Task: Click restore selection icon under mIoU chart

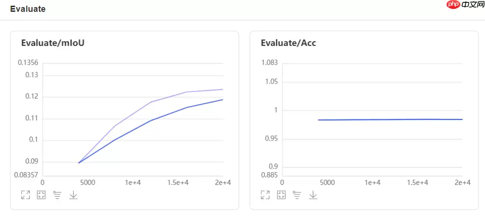Action: click(x=41, y=195)
